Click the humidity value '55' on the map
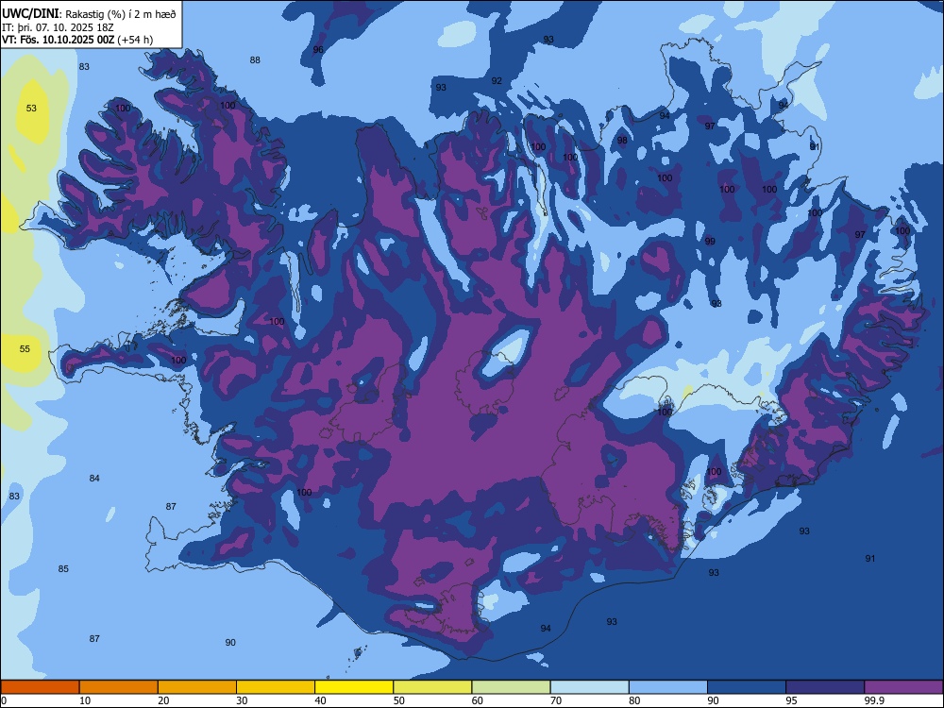The image size is (944, 708). [25, 349]
